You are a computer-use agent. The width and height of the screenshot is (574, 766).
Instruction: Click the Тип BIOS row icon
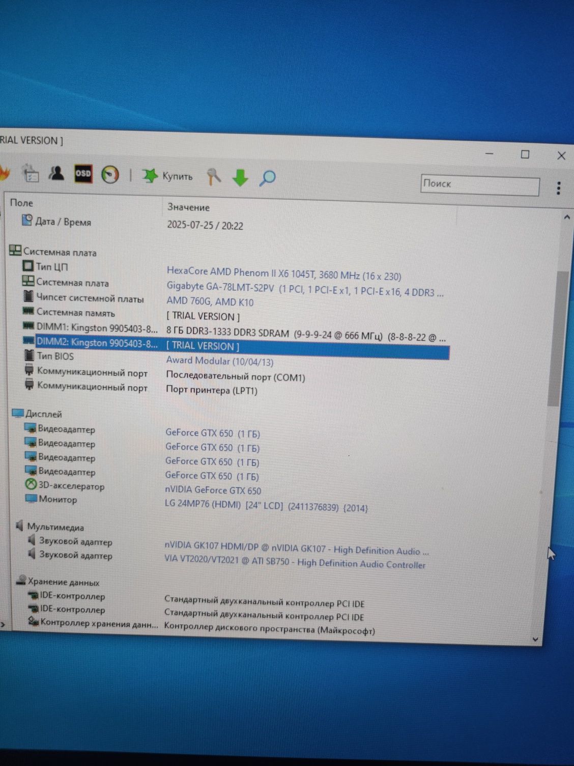coord(29,355)
